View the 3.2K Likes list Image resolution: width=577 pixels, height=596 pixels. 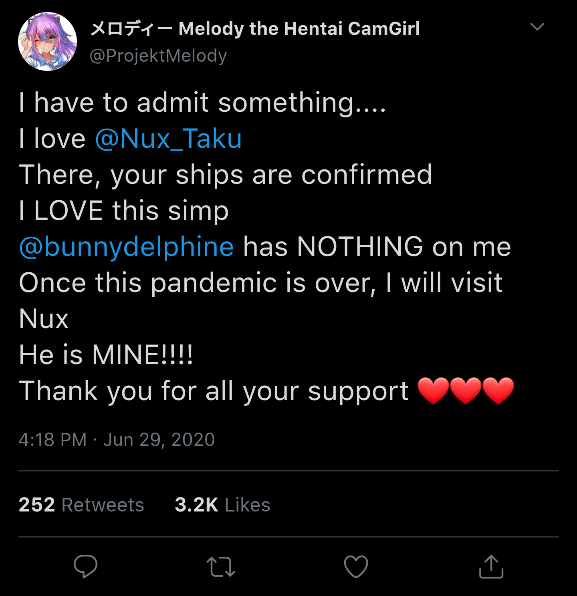[223, 505]
